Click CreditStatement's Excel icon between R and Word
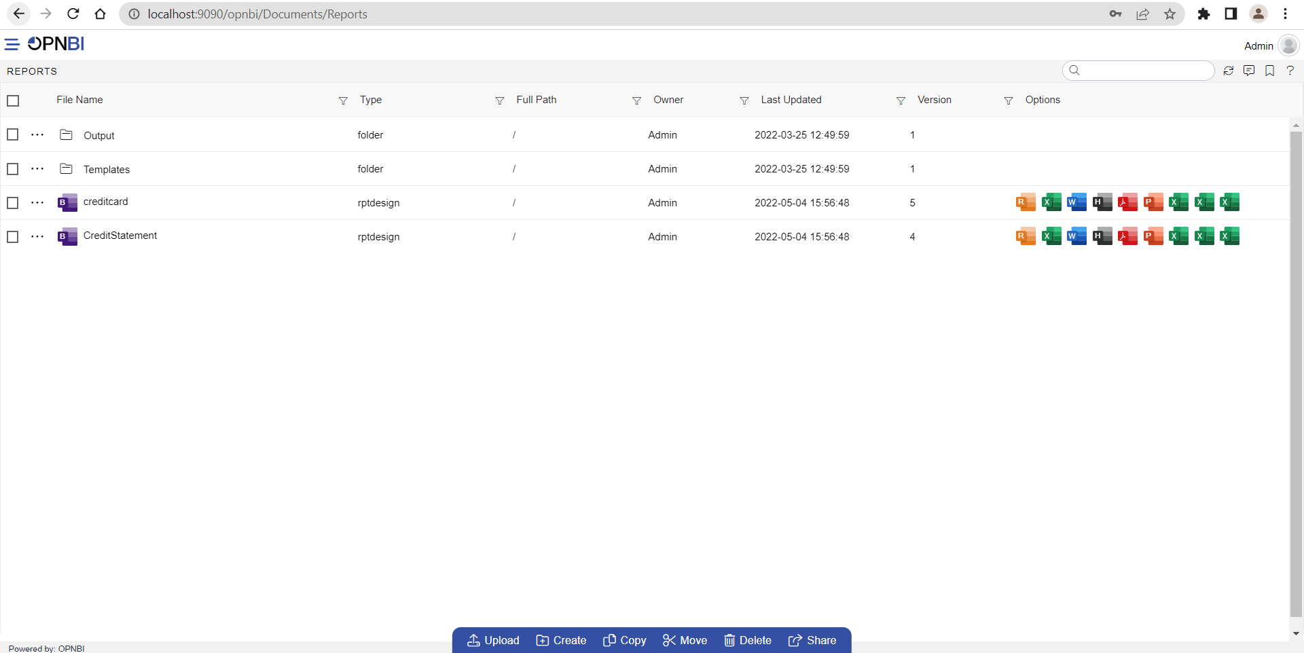 [1051, 236]
